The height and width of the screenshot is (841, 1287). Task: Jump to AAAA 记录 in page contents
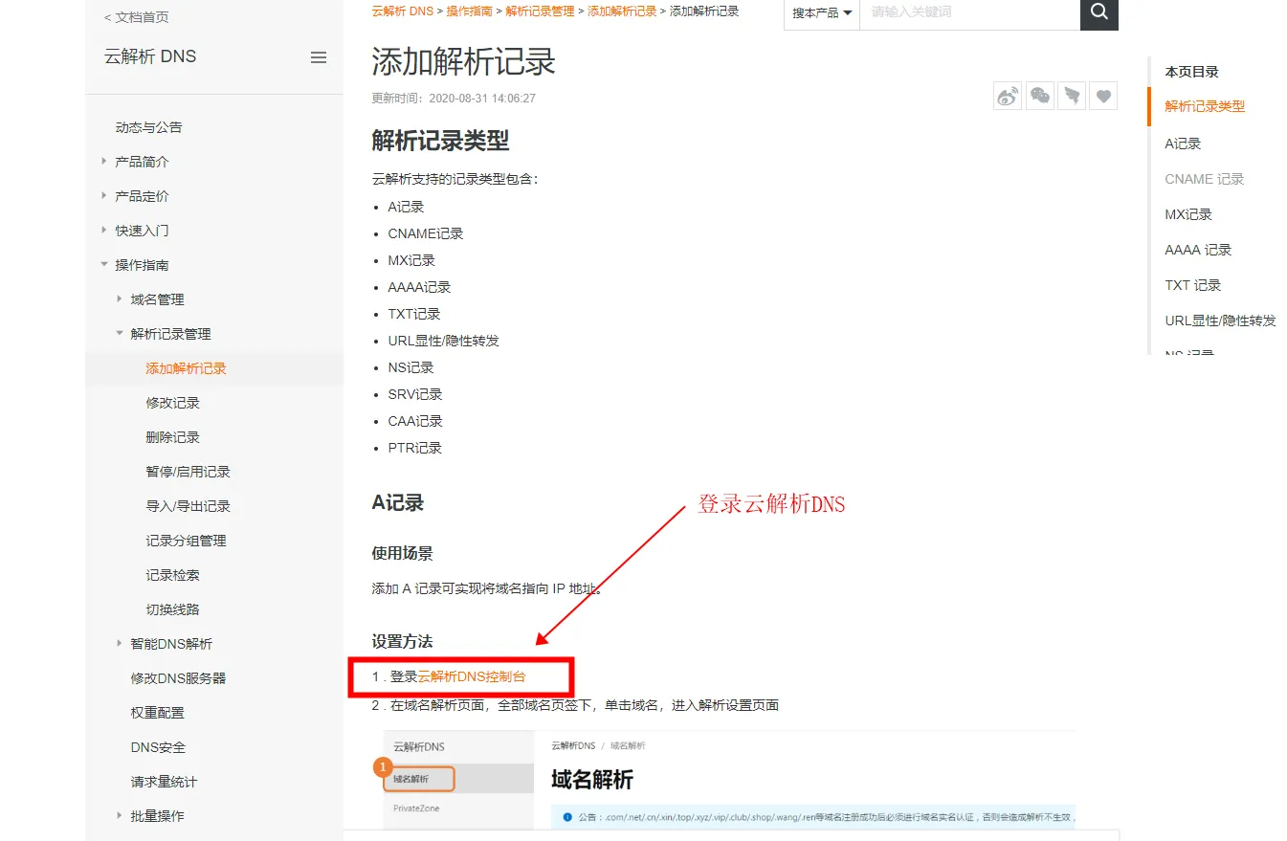click(x=1198, y=250)
